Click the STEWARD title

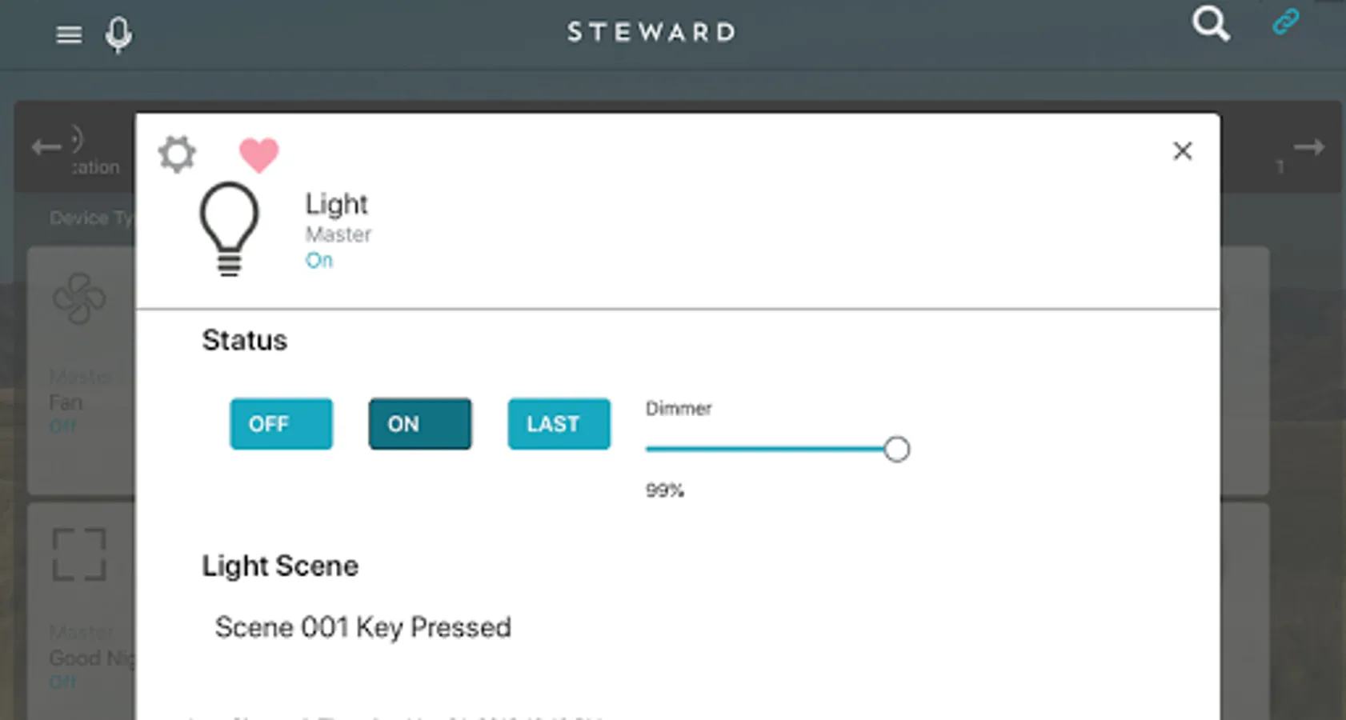(651, 32)
